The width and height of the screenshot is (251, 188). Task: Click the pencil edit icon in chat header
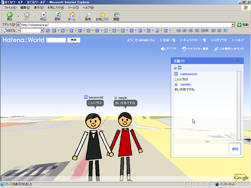tap(237, 61)
